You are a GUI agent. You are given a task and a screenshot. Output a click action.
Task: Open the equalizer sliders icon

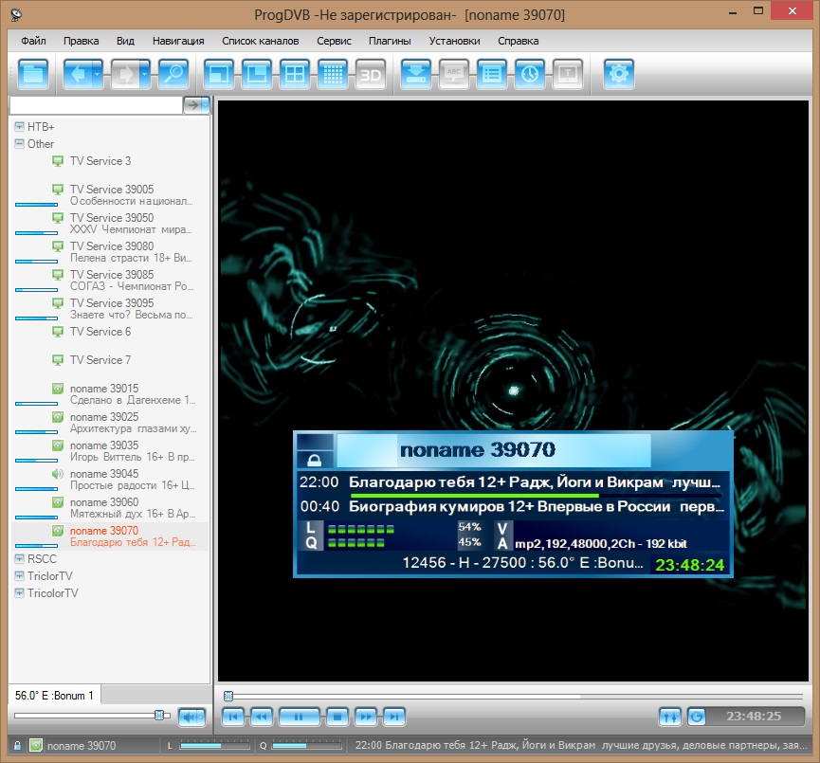(670, 717)
